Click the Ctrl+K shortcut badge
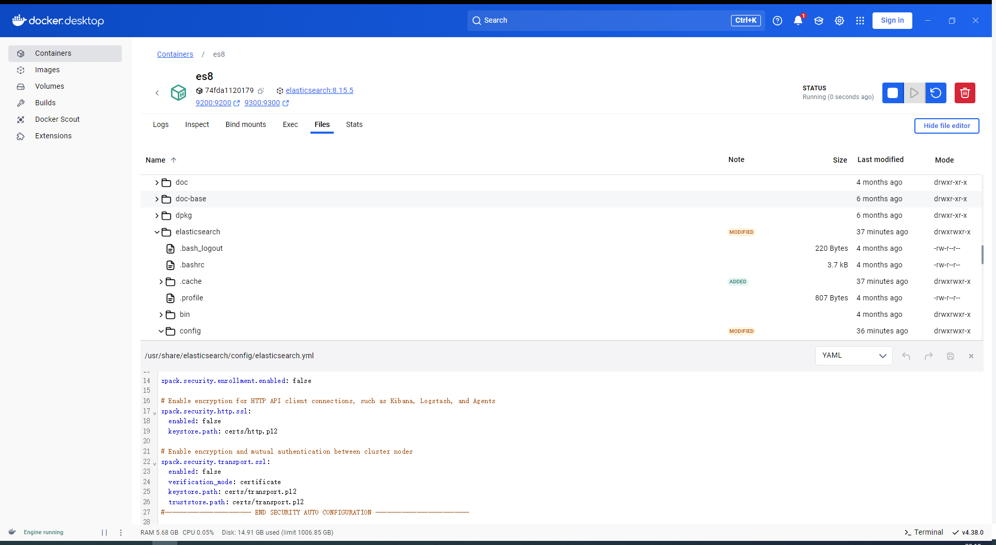This screenshot has width=996, height=545. [745, 21]
